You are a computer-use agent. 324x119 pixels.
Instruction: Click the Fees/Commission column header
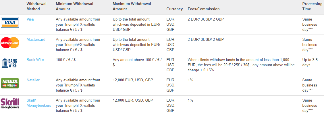coord(204,9)
